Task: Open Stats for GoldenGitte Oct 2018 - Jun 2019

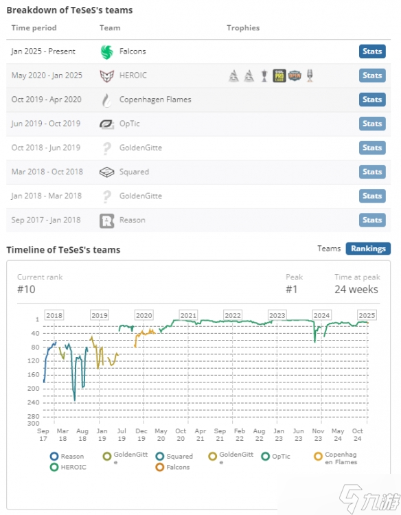Action: (x=372, y=148)
